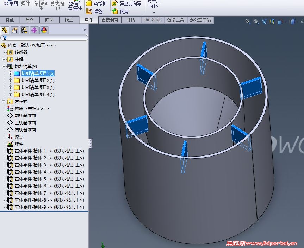Switch to the 渲染工具 tab
The image size is (304, 248).
coord(175,20)
